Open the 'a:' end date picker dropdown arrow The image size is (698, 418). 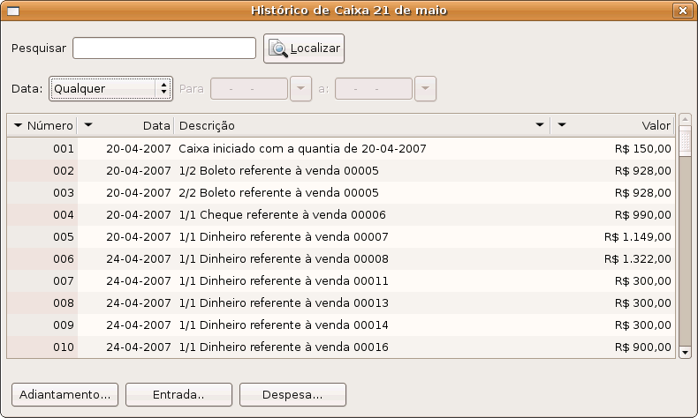coord(425,89)
